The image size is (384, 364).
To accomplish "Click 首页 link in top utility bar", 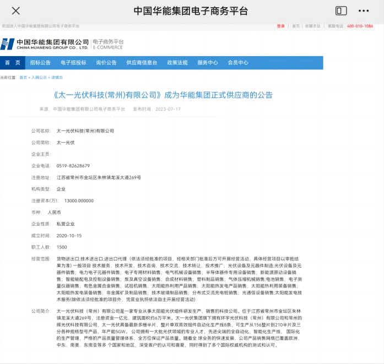I will pyautogui.click(x=296, y=26).
